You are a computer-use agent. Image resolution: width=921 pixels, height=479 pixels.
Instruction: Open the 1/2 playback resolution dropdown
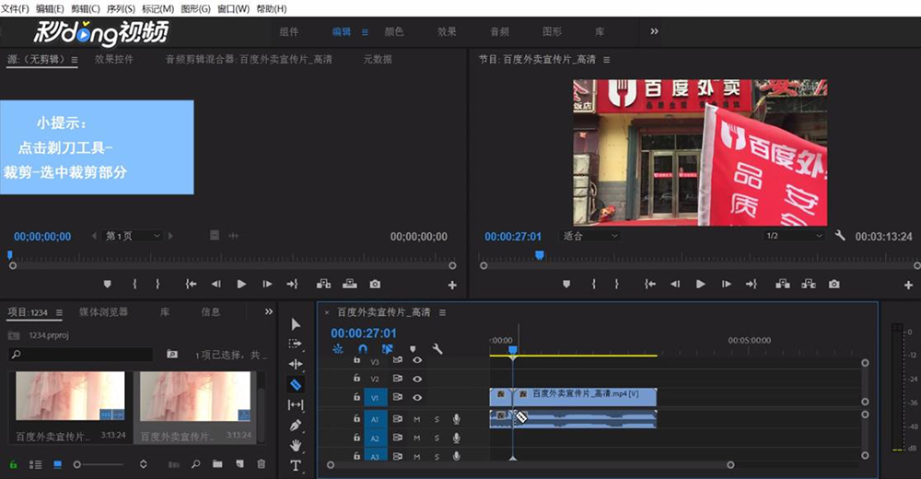tap(794, 236)
